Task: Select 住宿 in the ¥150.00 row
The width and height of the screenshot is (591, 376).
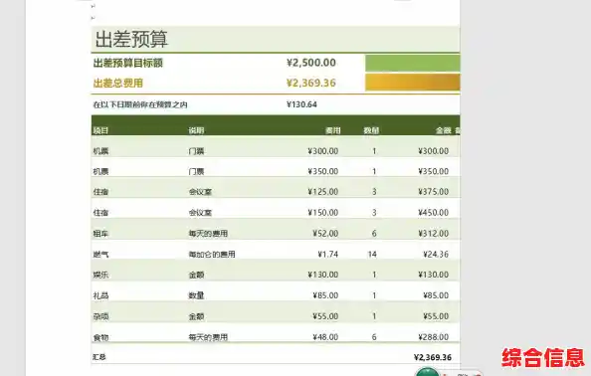Action: pos(100,213)
